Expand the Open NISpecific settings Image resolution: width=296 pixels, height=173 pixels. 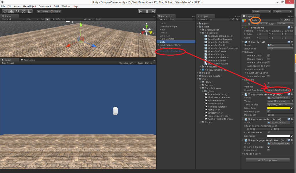point(246,69)
